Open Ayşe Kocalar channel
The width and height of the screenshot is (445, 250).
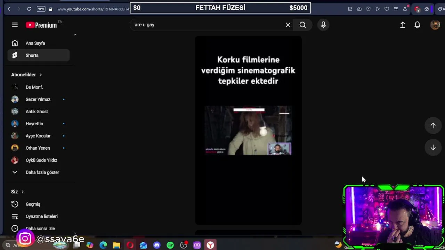pos(38,136)
